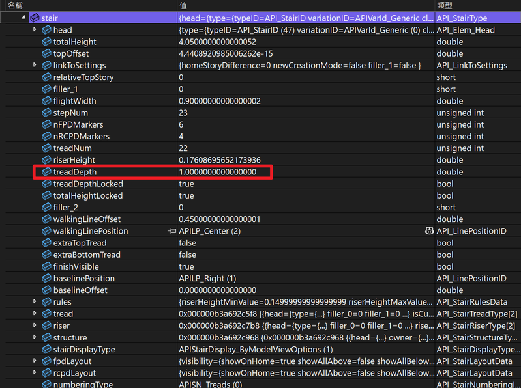Expand the structure member node
Screen dimensions: 521x388
35,337
